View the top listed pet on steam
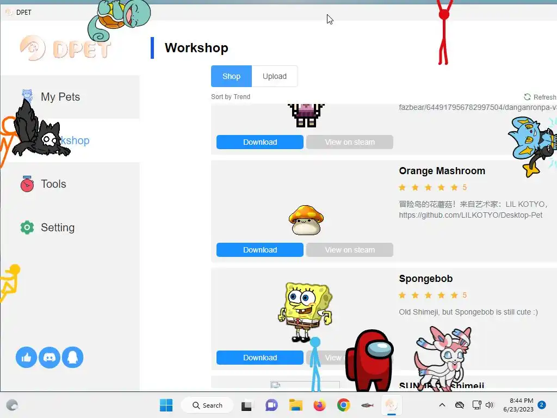The height and width of the screenshot is (418, 557). click(350, 142)
